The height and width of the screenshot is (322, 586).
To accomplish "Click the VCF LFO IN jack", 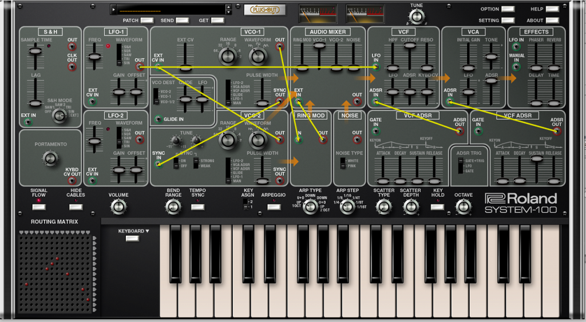I will pos(375,67).
